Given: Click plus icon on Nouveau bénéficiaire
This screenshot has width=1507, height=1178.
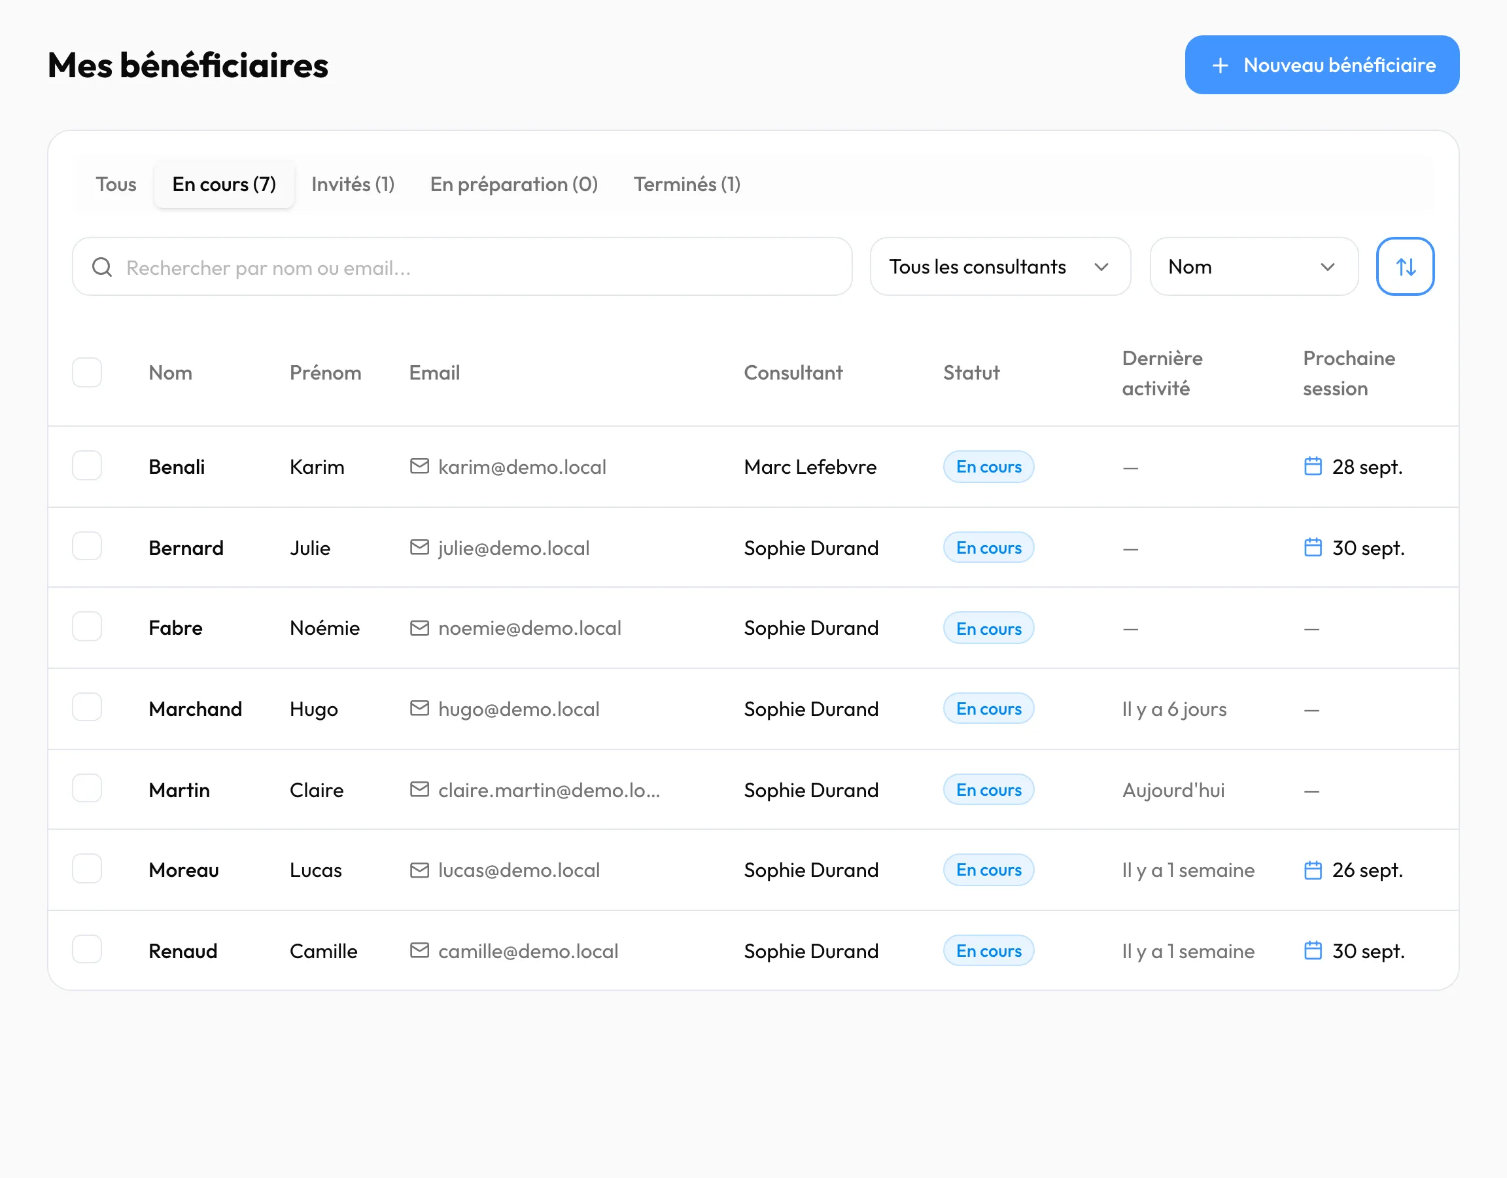Looking at the screenshot, I should point(1220,65).
